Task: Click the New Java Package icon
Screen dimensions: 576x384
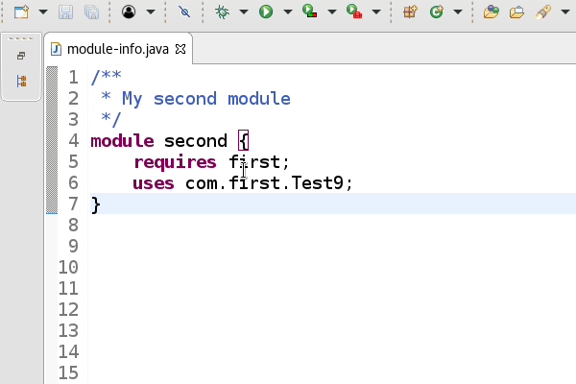Action: [x=410, y=12]
